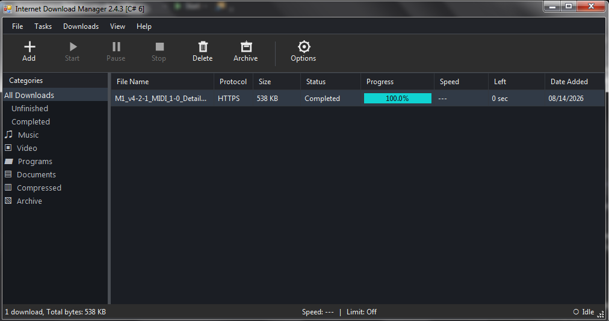Select the Unfinished category
Viewport: 609px width, 321px height.
30,108
